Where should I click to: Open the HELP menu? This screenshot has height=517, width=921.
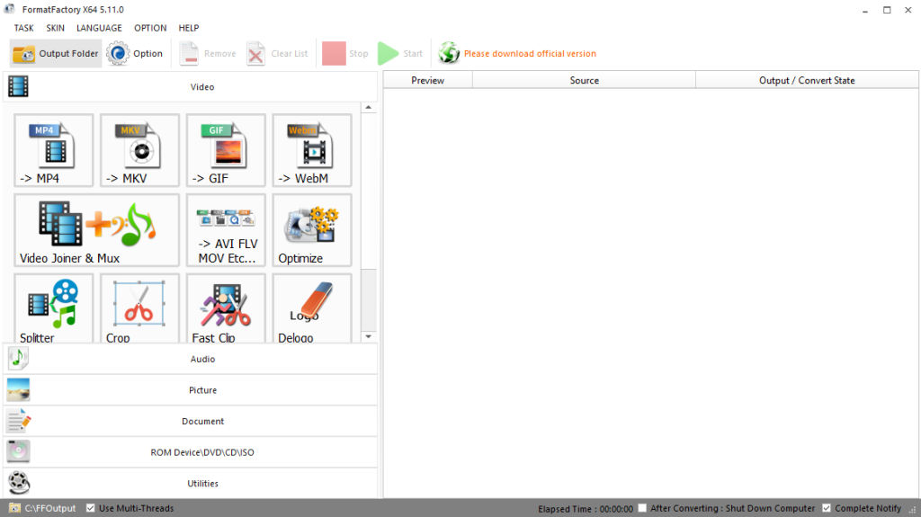click(189, 28)
